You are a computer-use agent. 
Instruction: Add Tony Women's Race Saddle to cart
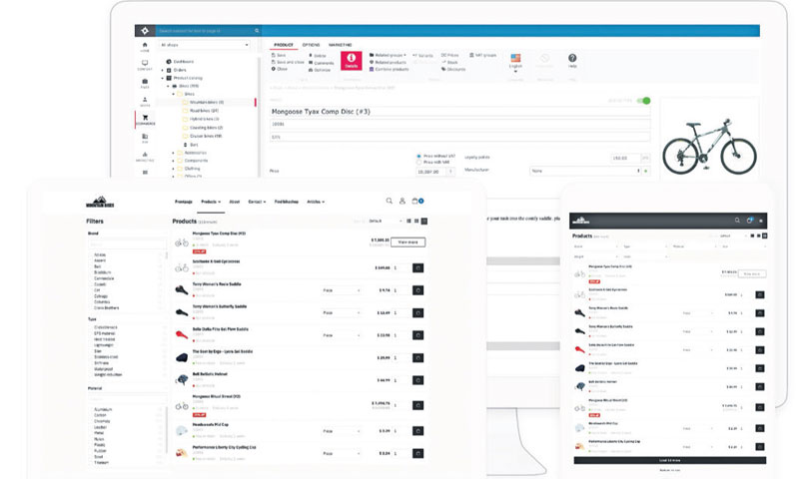(417, 290)
